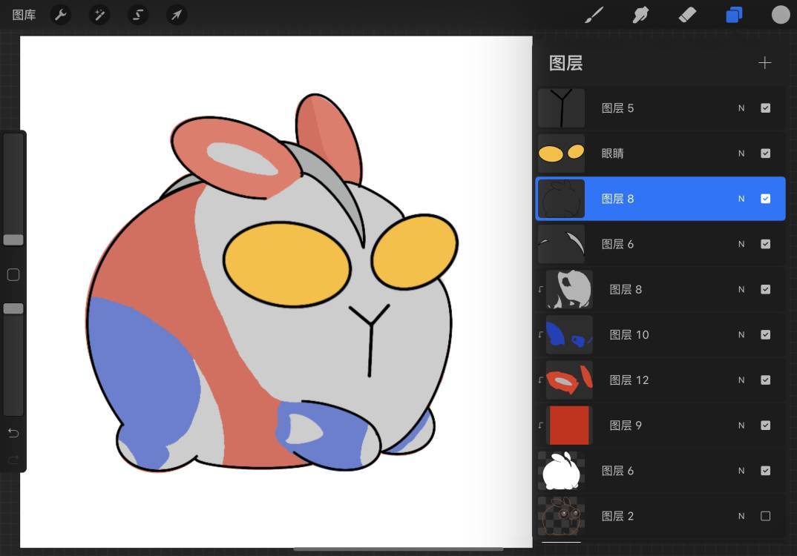
Task: Select the Paint brush tool
Action: pos(594,15)
